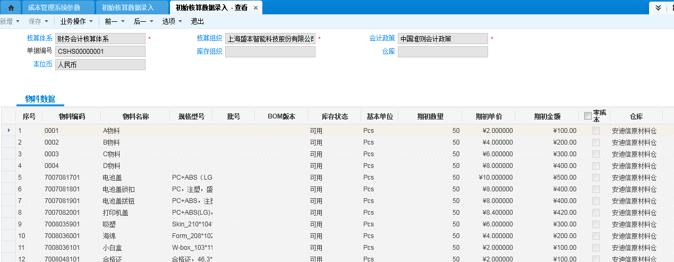
Task: Switch to 成本管理系统参数 tab
Action: point(58,7)
